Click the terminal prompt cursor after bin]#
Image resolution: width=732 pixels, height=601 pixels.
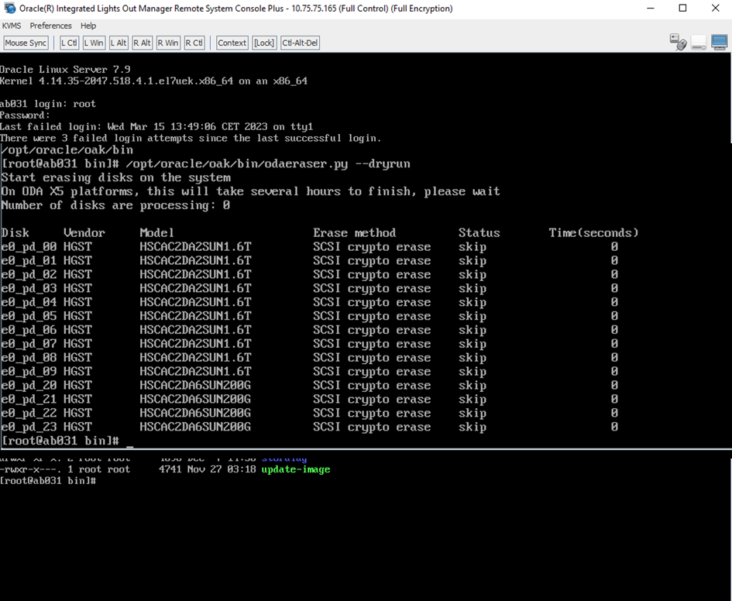129,441
